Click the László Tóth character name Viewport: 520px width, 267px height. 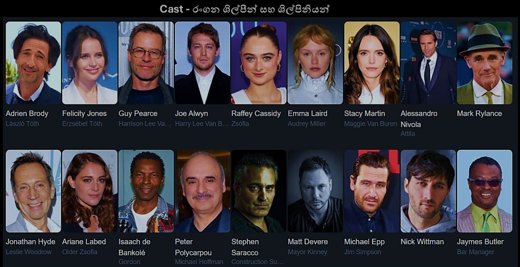tap(23, 124)
